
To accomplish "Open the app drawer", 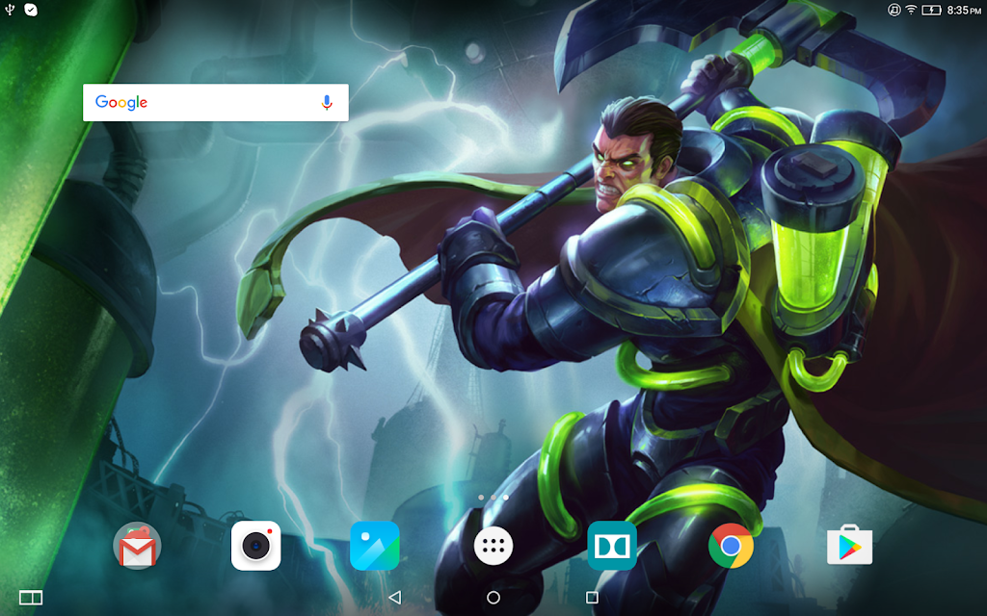I will coord(493,546).
